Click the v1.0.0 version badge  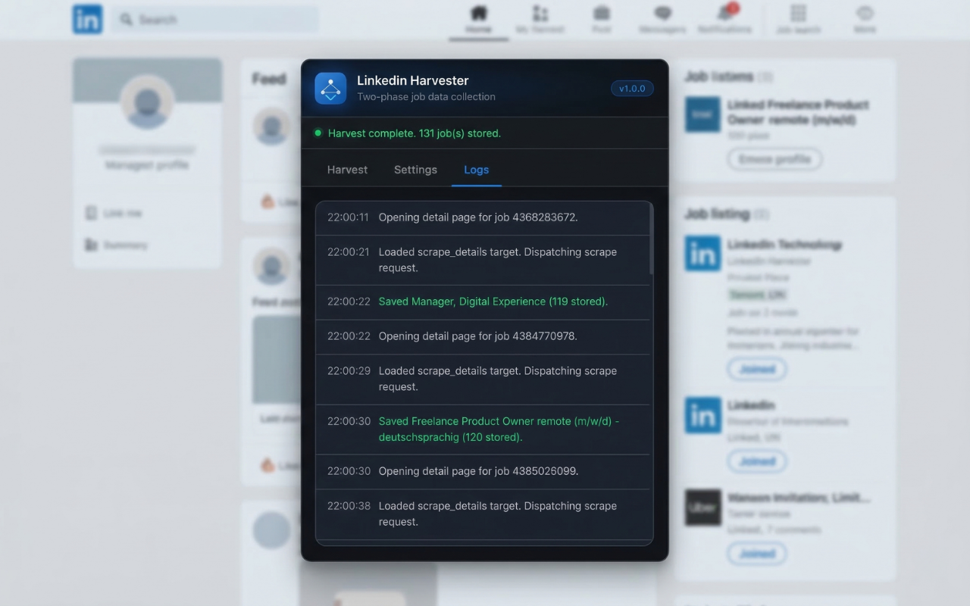point(632,89)
